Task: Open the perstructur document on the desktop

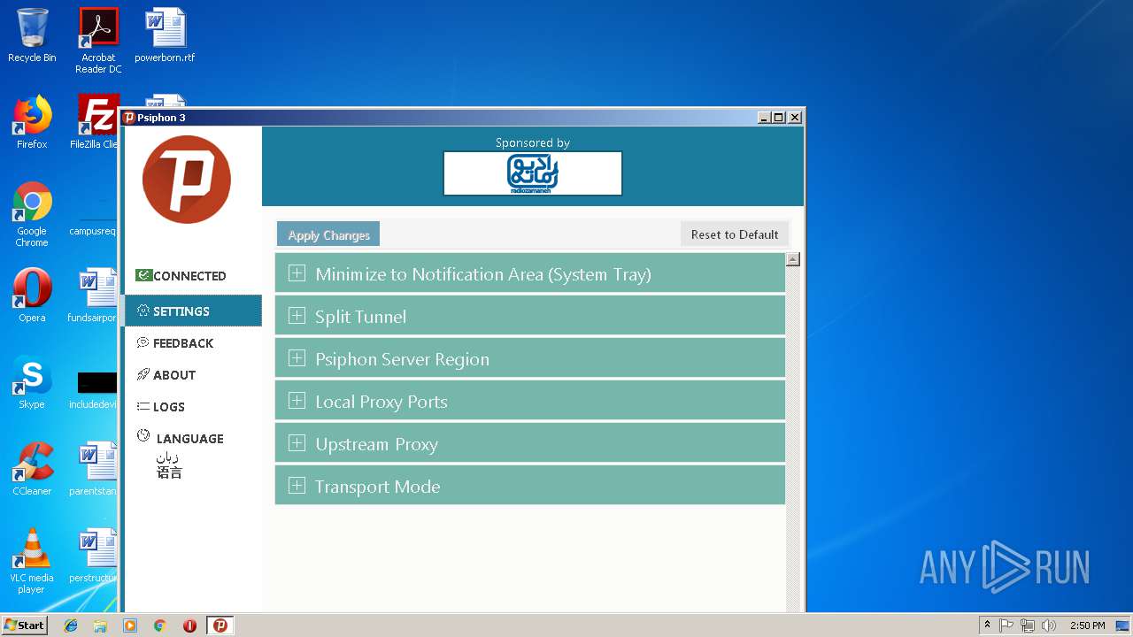Action: coord(94,556)
